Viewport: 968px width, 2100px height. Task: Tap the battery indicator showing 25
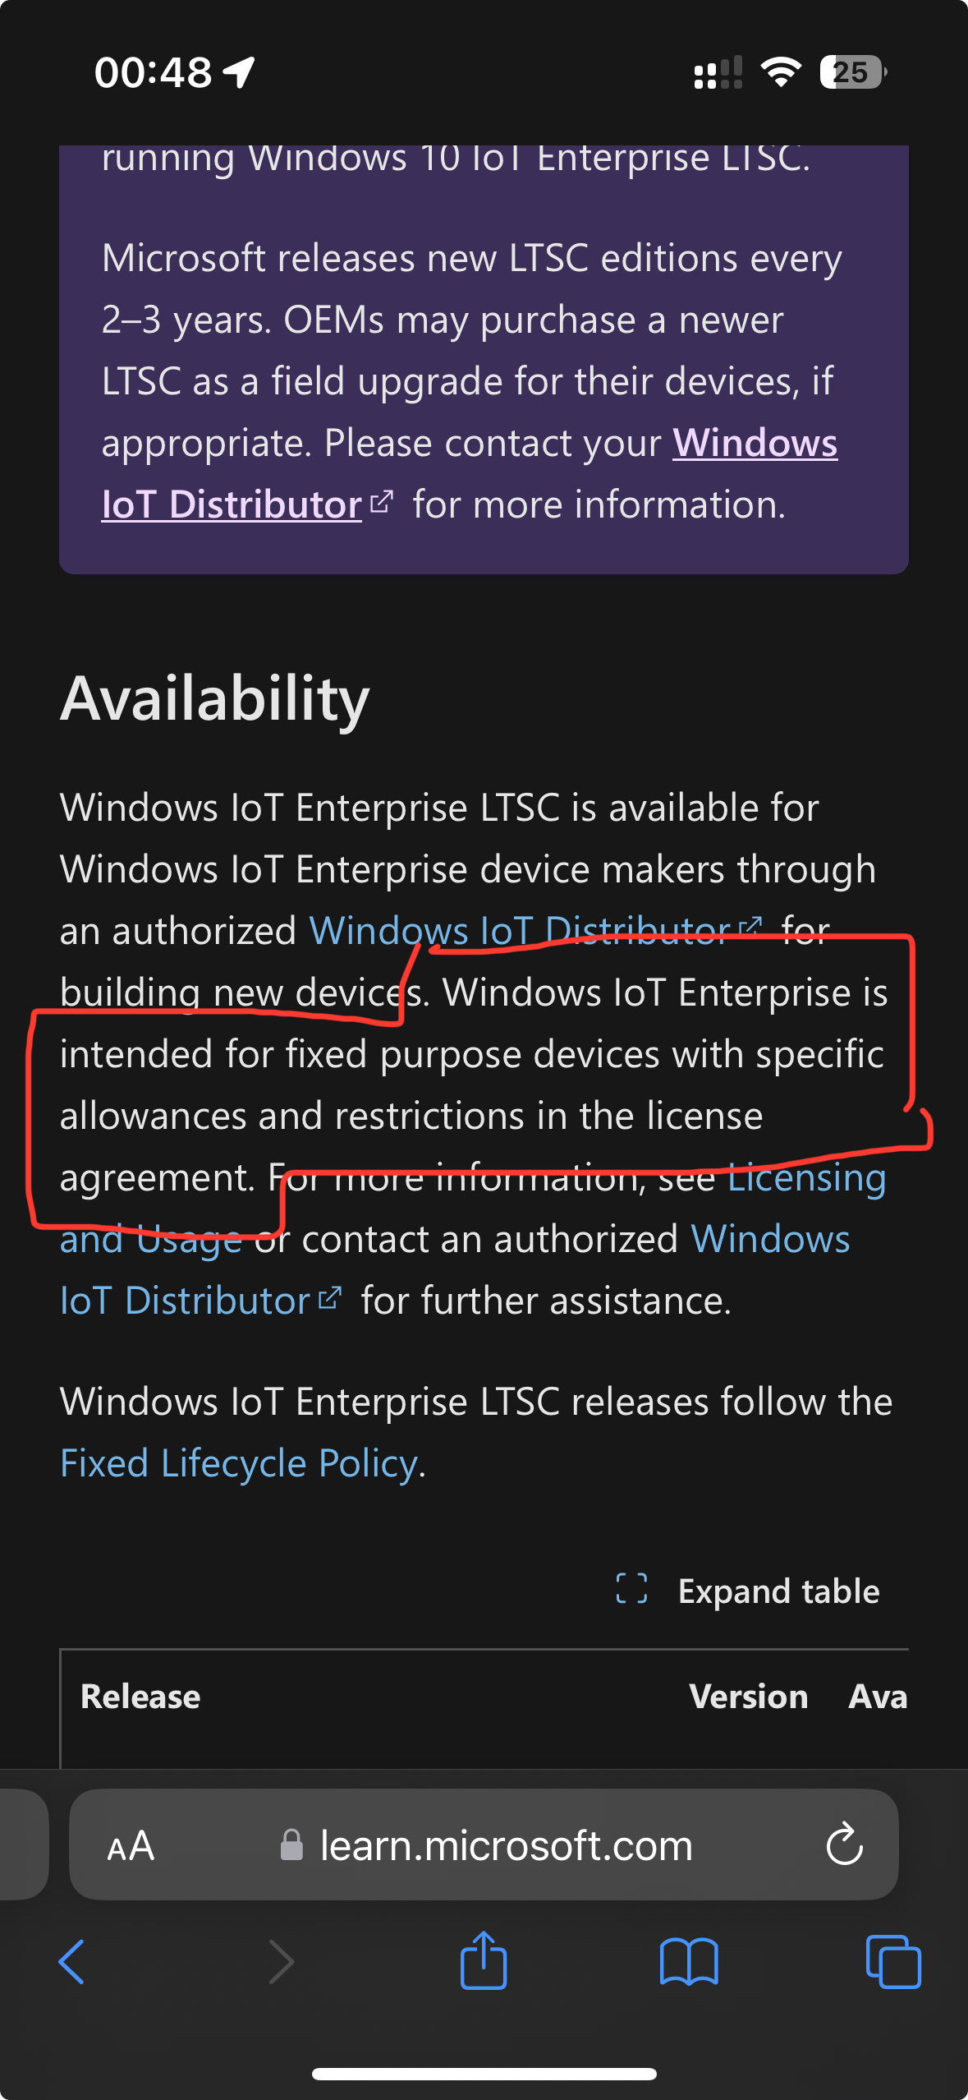(x=852, y=72)
